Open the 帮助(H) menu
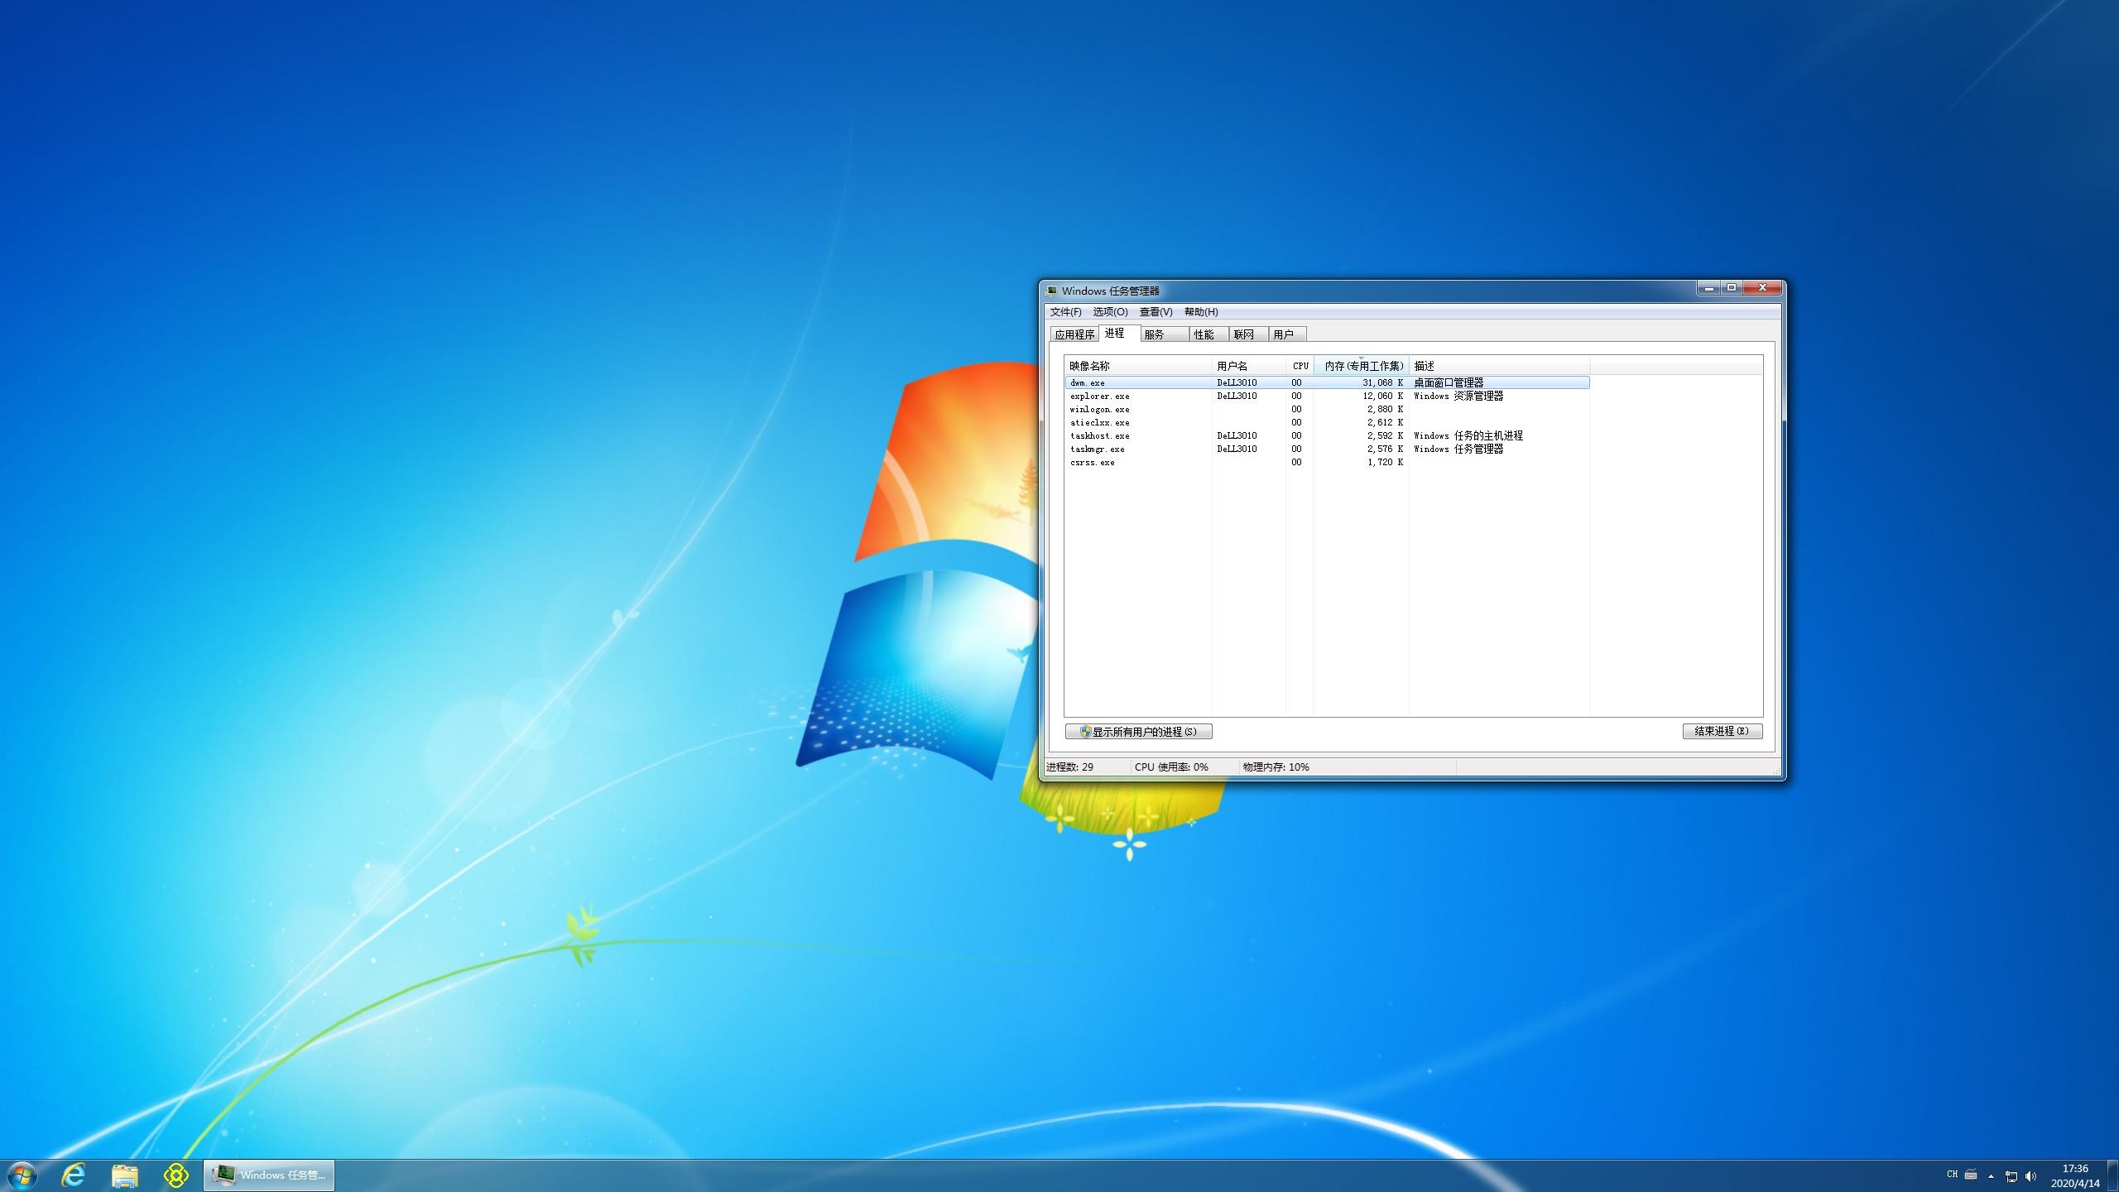Image resolution: width=2119 pixels, height=1192 pixels. [1201, 312]
